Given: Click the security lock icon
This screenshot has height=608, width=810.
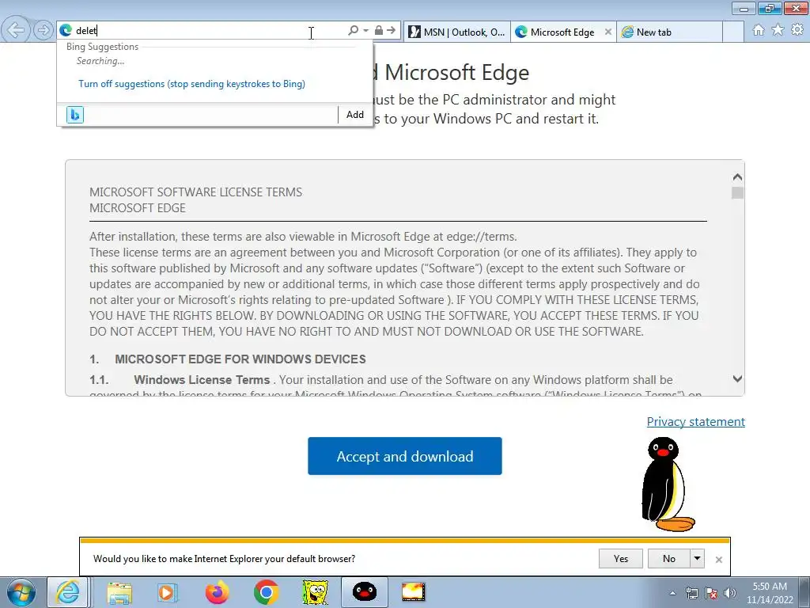Looking at the screenshot, I should [379, 31].
